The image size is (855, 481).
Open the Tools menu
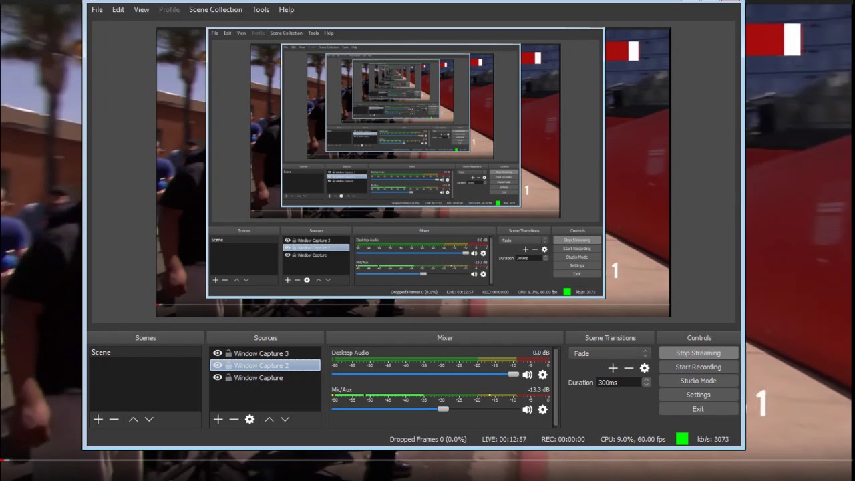(x=261, y=9)
